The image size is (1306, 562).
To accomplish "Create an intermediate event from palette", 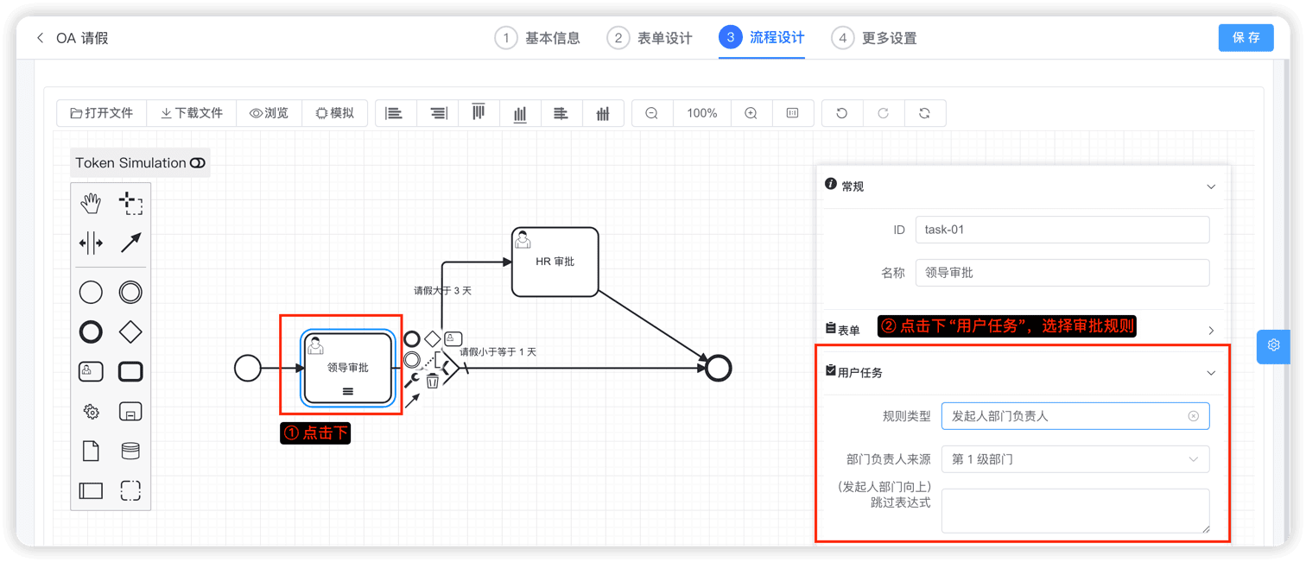I will (x=130, y=293).
